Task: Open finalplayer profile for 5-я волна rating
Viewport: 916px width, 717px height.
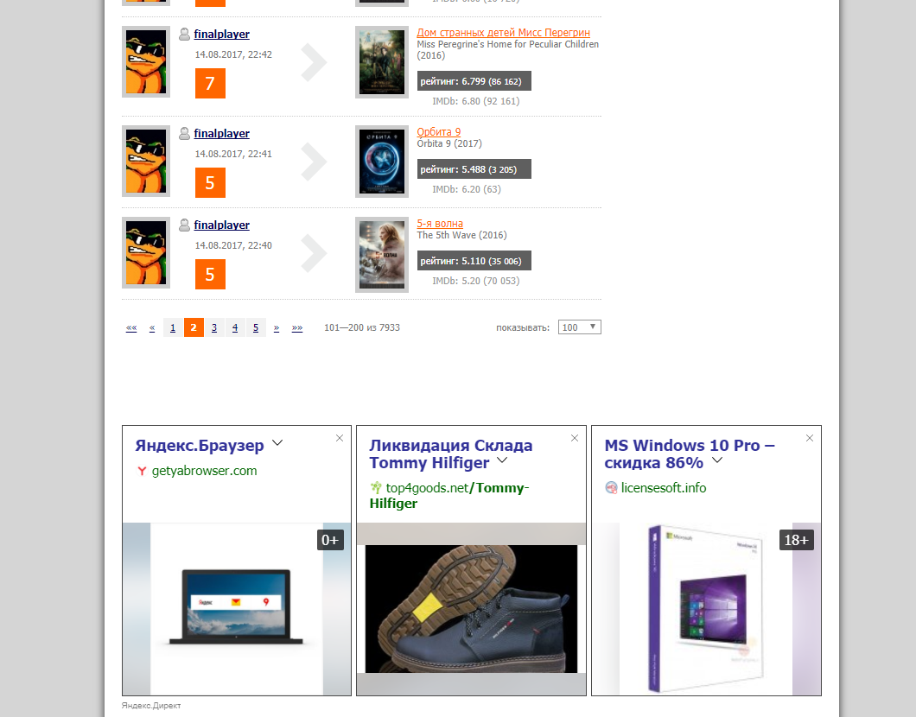Action: 221,225
